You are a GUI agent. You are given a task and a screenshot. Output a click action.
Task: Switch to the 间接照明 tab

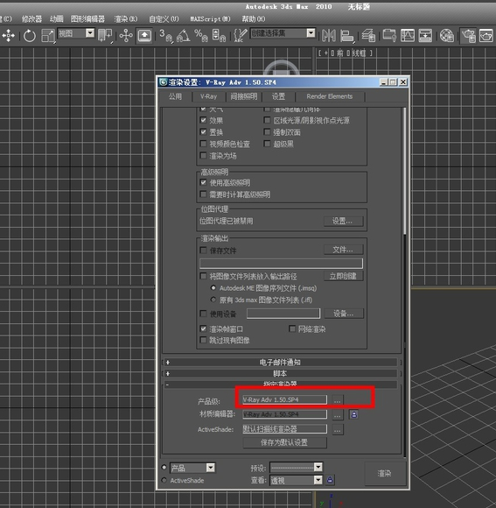point(244,96)
